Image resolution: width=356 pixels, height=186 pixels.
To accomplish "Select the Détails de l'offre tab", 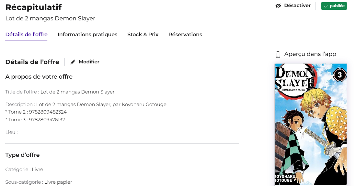I will [26, 35].
